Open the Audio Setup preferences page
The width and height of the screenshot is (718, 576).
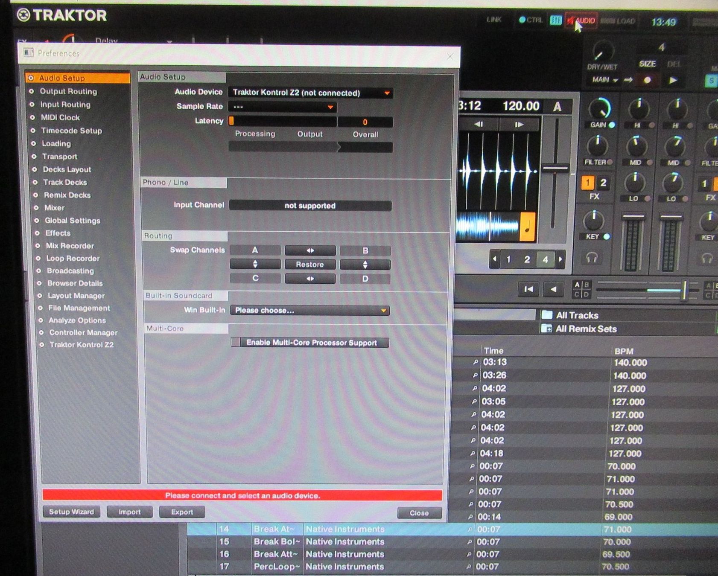tap(77, 78)
